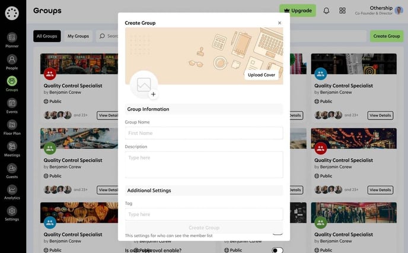Select the Groups sidebar icon
Screen dimensions: 408x253
[12, 81]
